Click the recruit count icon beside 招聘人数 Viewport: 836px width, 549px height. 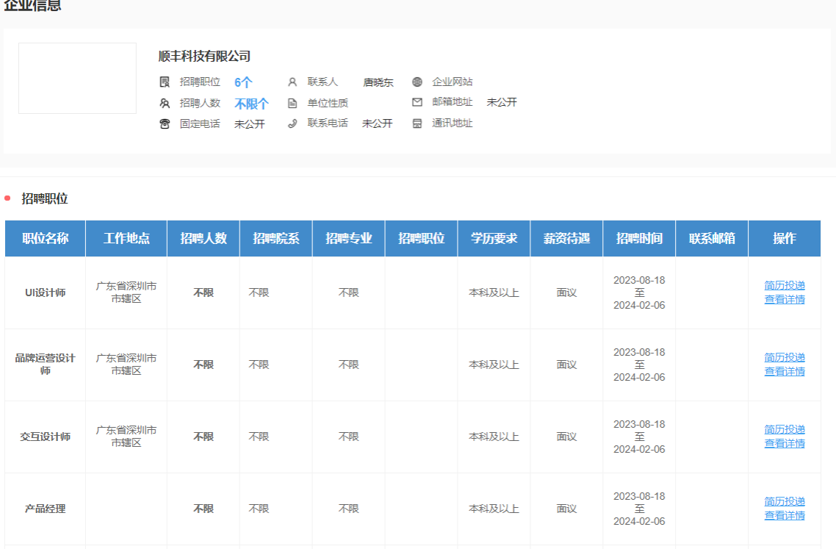[165, 103]
